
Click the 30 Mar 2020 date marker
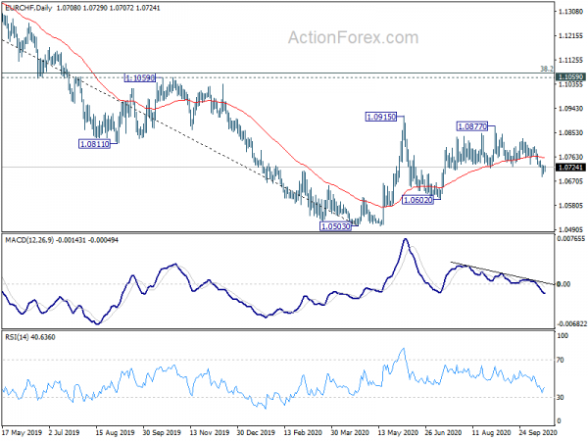click(351, 433)
